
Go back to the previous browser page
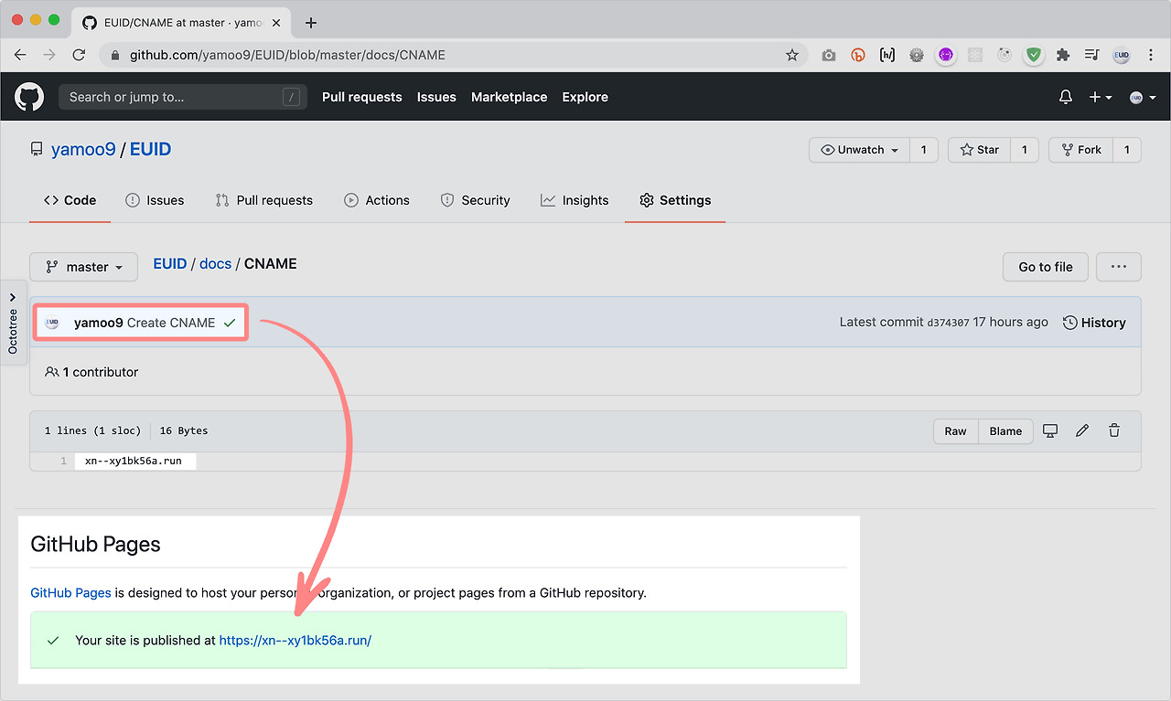20,55
